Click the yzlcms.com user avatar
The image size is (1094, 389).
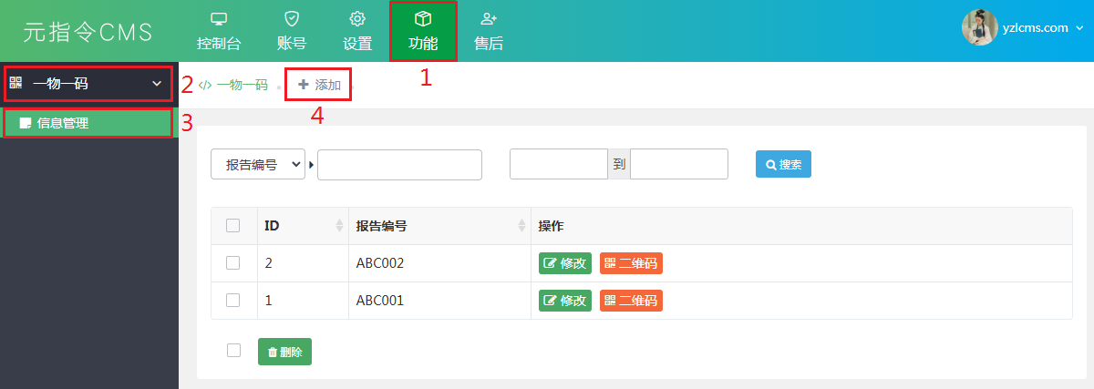click(x=979, y=27)
